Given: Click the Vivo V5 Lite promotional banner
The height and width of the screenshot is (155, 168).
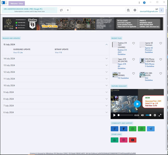Looking at the screenshot, I should (x=83, y=24).
